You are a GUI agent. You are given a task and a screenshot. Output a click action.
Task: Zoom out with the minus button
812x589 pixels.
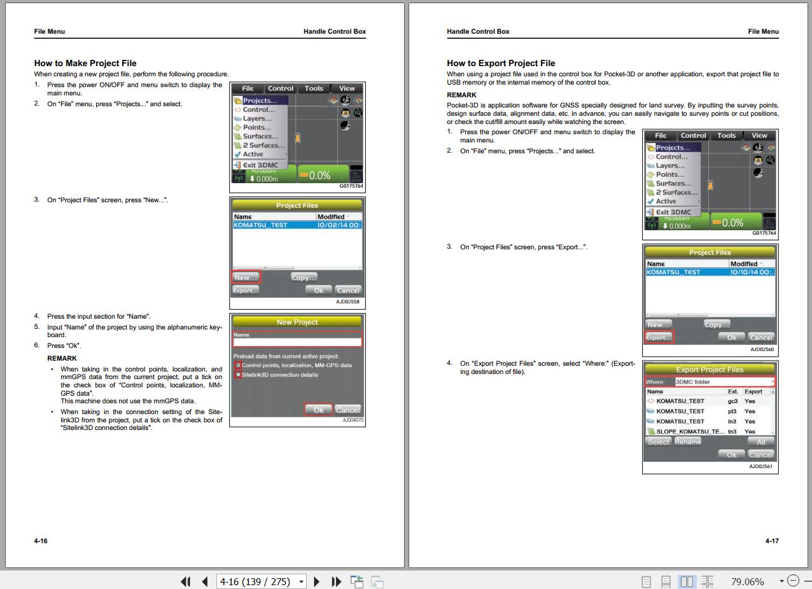tap(793, 581)
